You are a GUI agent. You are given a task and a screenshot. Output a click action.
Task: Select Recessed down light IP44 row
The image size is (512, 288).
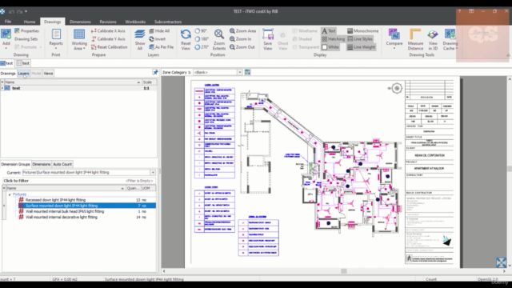[x=86, y=200]
